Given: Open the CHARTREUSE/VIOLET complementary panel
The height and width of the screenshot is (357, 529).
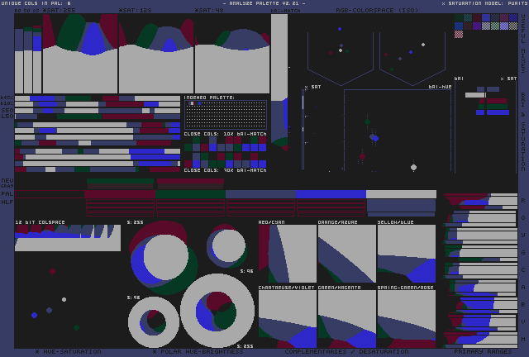Looking at the screenshot, I should (288, 319).
